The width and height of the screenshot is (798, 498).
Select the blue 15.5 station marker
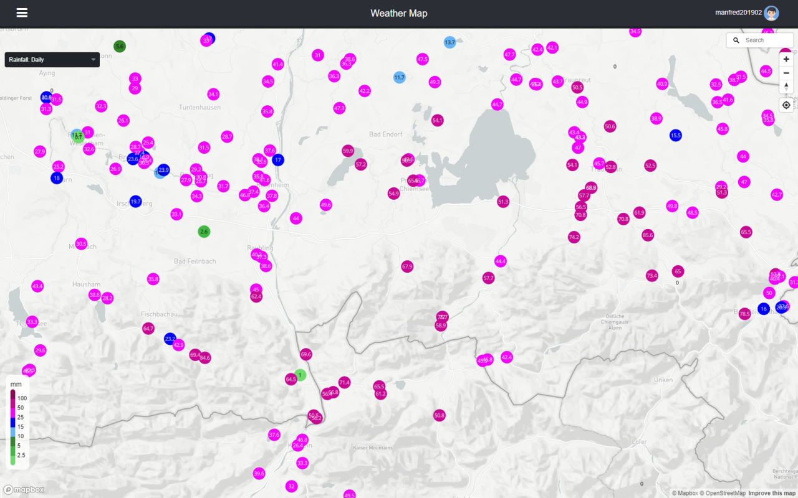click(x=676, y=135)
